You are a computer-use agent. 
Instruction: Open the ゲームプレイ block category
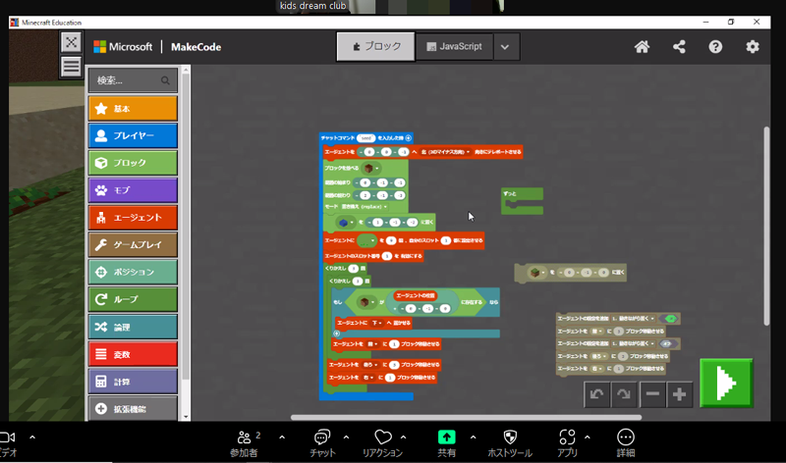pyautogui.click(x=133, y=245)
